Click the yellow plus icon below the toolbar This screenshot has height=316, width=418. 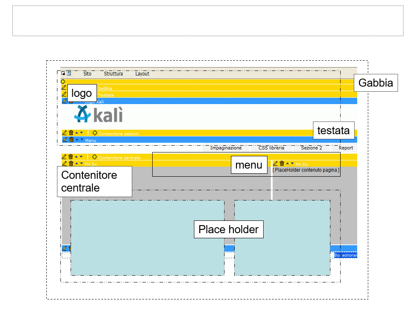pos(63,82)
